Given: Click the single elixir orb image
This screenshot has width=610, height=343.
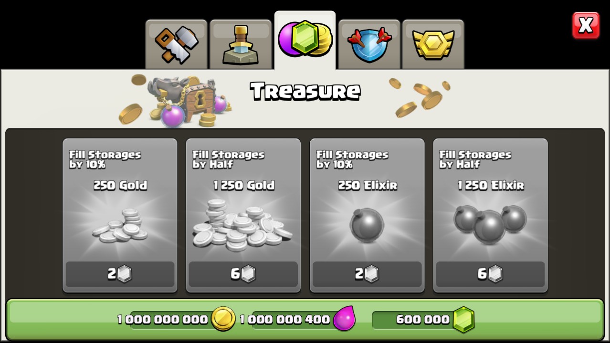Looking at the screenshot, I should pos(367,225).
